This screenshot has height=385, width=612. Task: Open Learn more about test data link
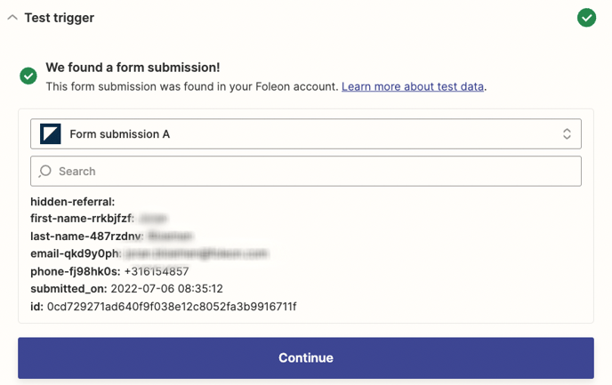[413, 86]
